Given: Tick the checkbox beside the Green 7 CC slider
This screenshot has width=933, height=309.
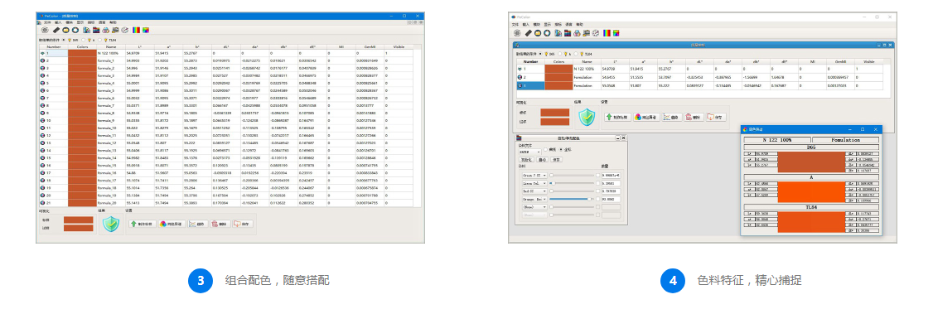Looking at the screenshot, I should point(597,175).
